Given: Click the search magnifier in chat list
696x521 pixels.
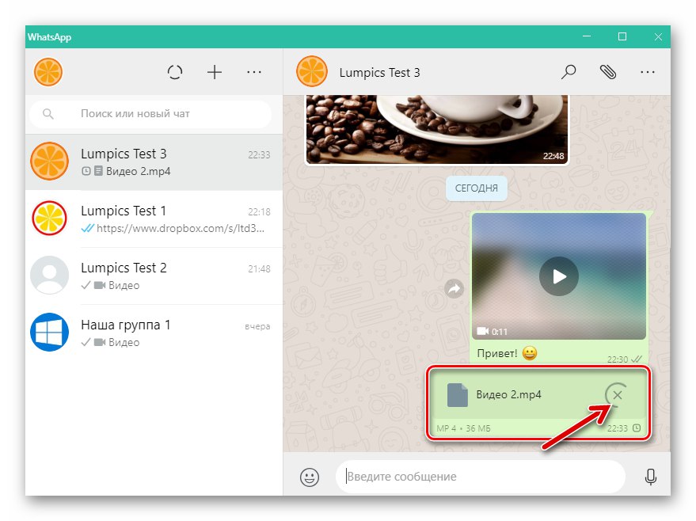Looking at the screenshot, I should (x=48, y=114).
